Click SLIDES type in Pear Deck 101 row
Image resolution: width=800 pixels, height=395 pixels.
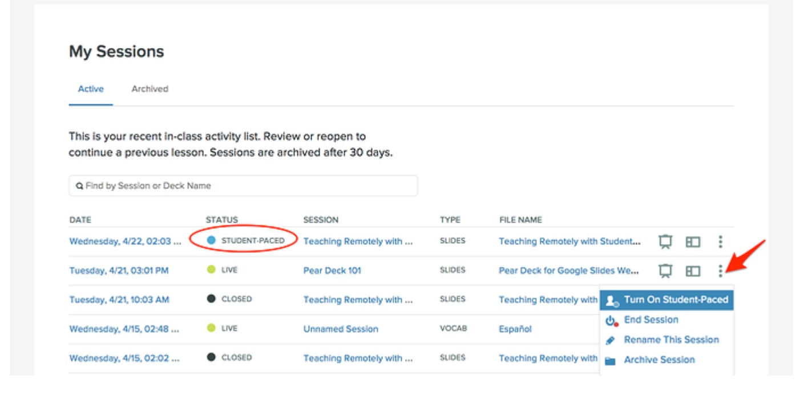point(452,270)
